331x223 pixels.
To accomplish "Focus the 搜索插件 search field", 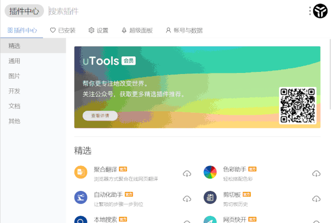I will tap(175, 11).
